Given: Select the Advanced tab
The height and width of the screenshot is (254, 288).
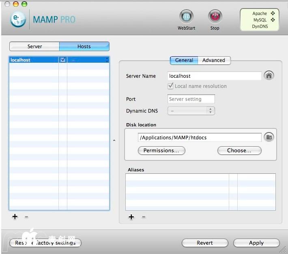Looking at the screenshot, I should coord(214,60).
